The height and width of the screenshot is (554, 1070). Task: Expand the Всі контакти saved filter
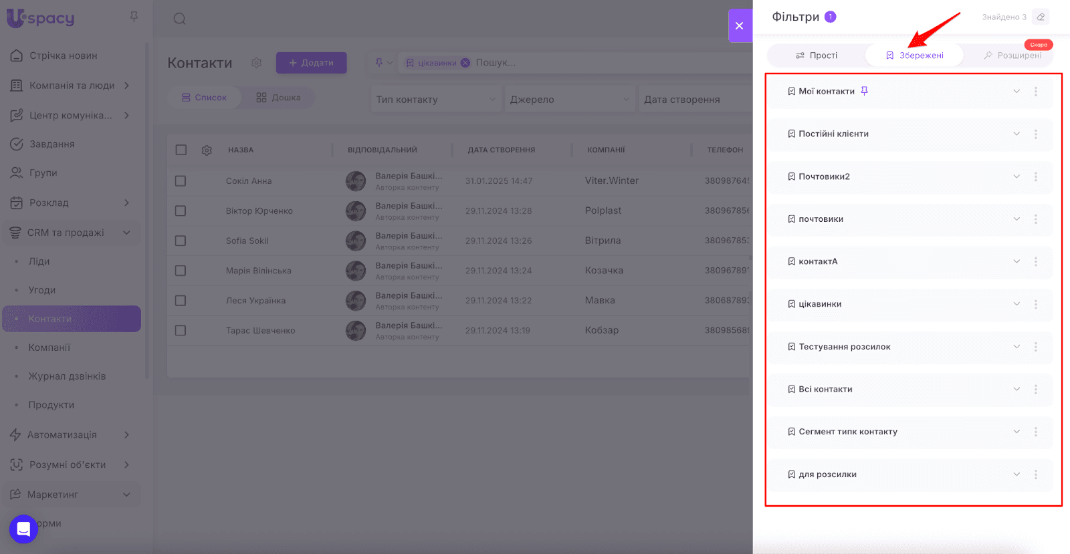point(1016,389)
